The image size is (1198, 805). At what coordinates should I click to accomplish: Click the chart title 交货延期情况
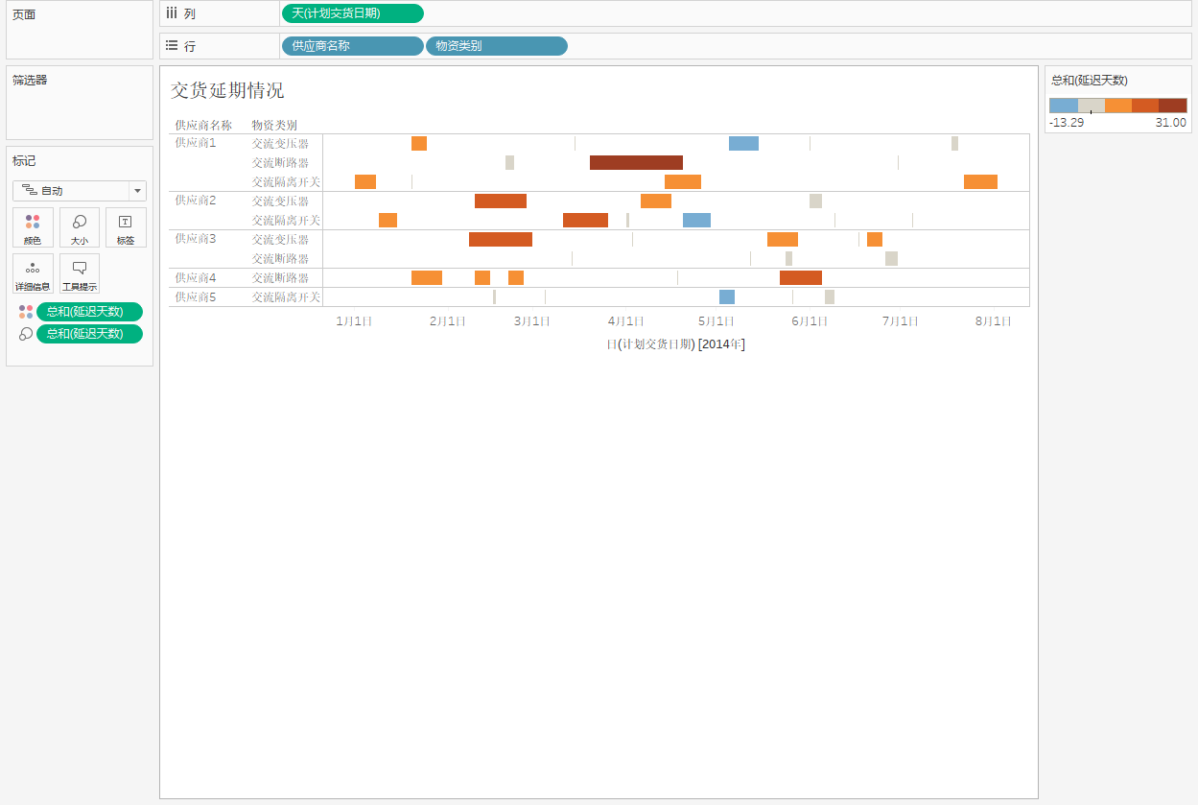(227, 90)
